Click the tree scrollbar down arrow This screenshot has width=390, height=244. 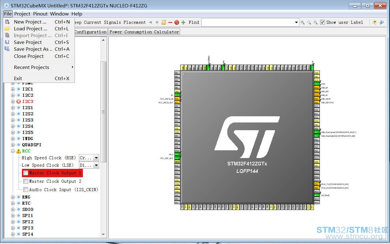(x=104, y=235)
